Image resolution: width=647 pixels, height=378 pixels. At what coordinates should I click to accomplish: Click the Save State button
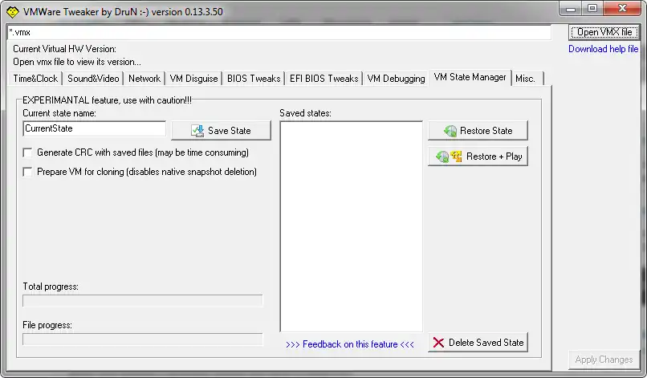pyautogui.click(x=222, y=130)
